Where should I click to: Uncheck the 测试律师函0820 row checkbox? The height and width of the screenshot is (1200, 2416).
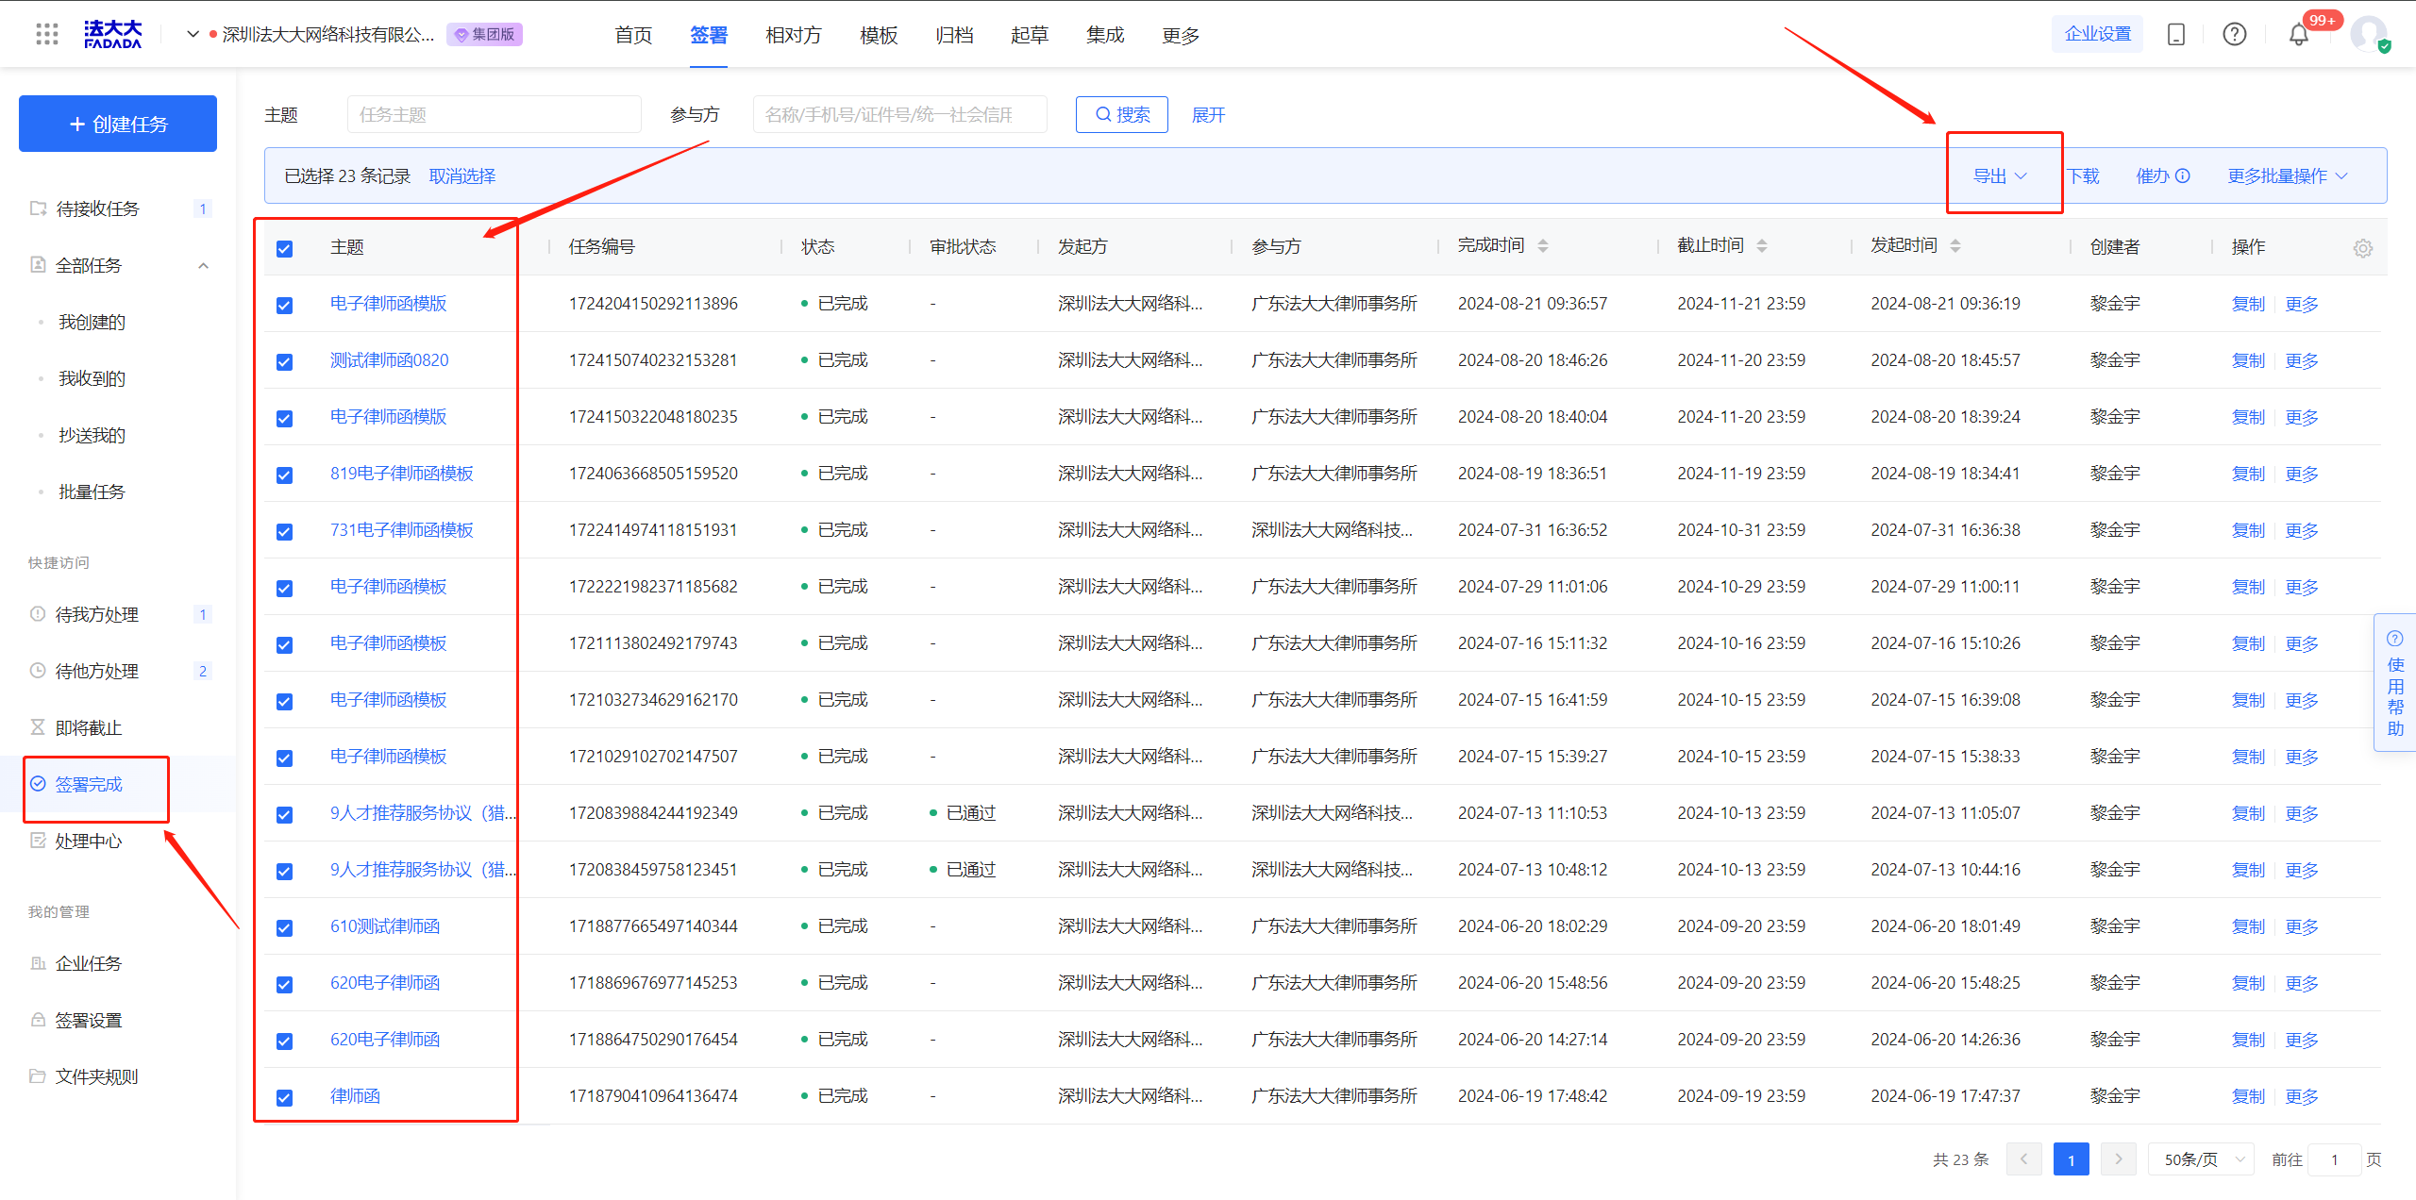tap(284, 361)
